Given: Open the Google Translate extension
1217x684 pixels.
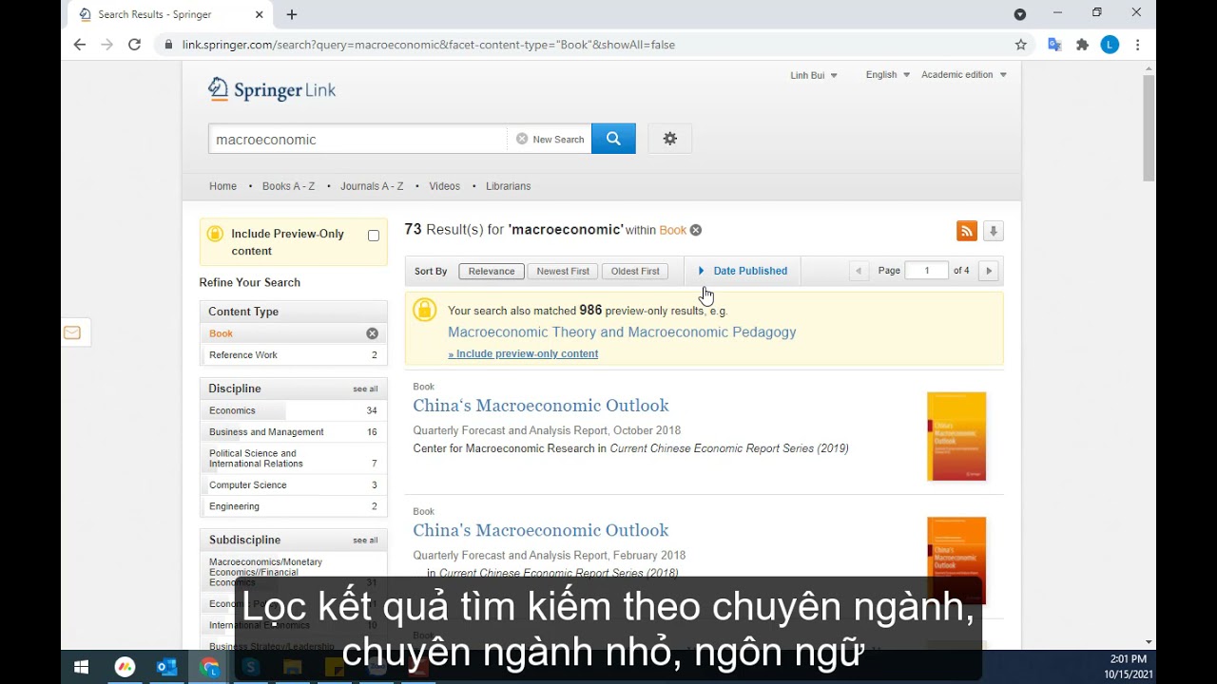Looking at the screenshot, I should coord(1054,45).
